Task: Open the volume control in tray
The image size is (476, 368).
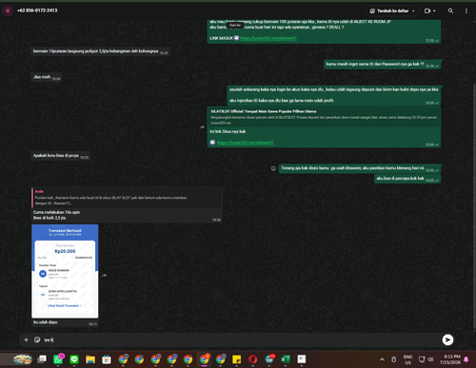Action: point(430,359)
